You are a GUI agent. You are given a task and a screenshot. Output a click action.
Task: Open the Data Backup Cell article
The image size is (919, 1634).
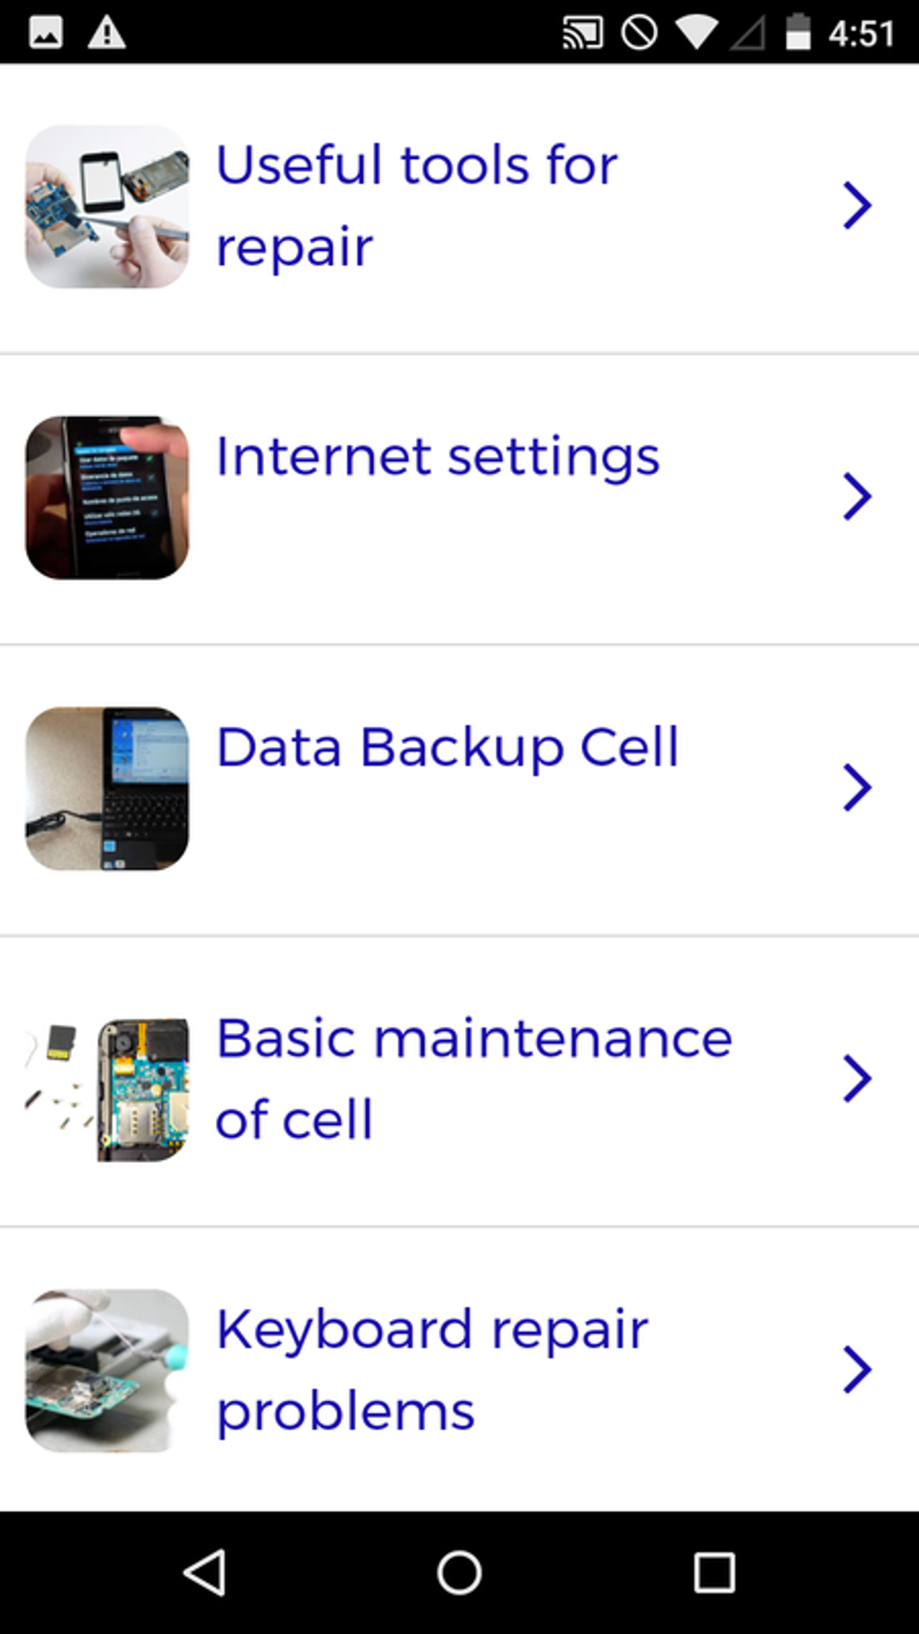447,747
